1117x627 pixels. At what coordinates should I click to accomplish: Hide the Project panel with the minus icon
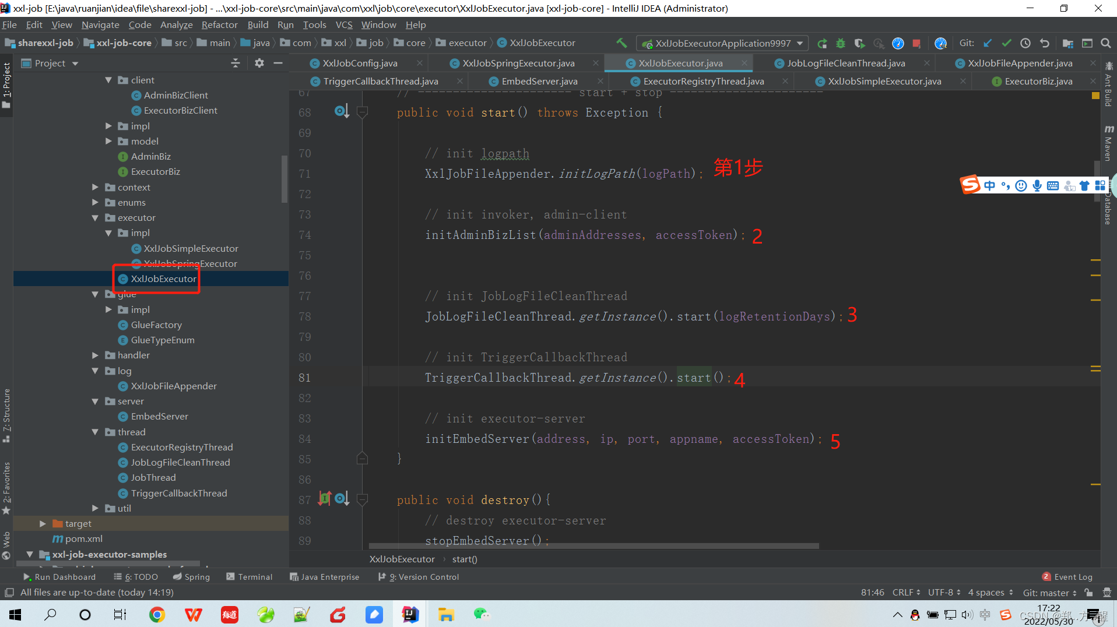(278, 63)
